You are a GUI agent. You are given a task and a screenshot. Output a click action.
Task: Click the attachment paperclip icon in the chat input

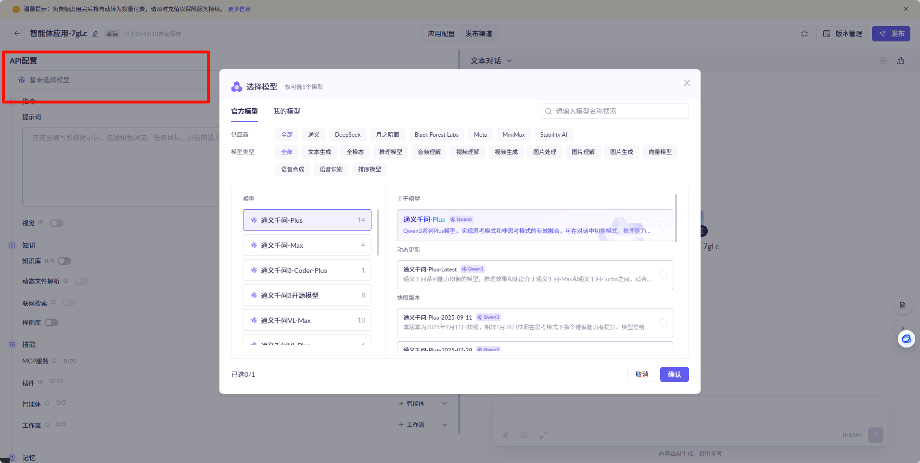tap(505, 435)
